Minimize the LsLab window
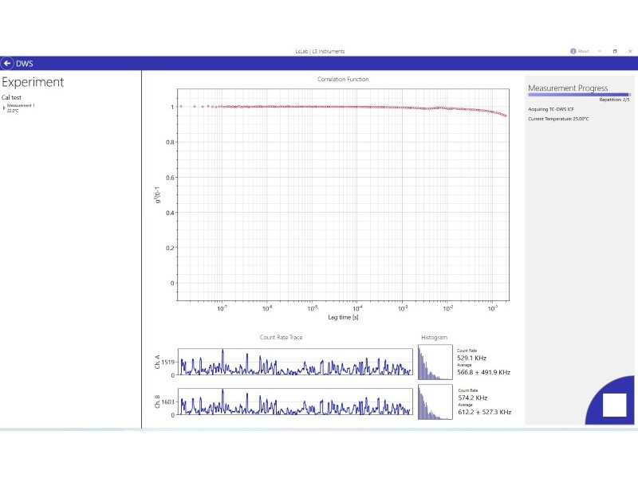 pyautogui.click(x=600, y=51)
